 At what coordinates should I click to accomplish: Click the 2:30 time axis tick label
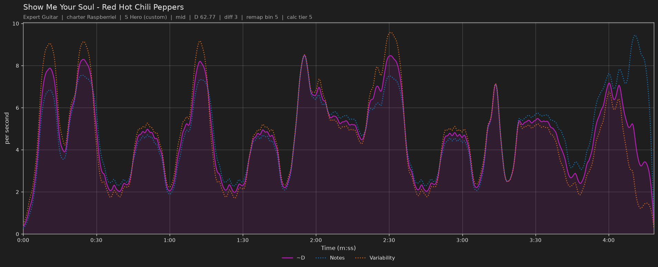coord(389,240)
